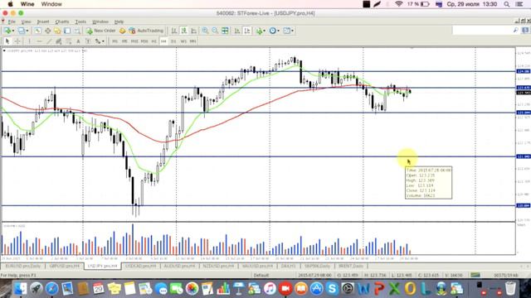Open the Profiles tool
This screenshot has width=531, height=298.
pos(22,31)
